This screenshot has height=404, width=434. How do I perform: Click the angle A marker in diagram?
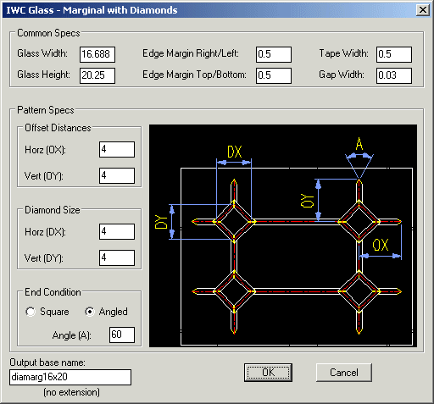(x=359, y=144)
